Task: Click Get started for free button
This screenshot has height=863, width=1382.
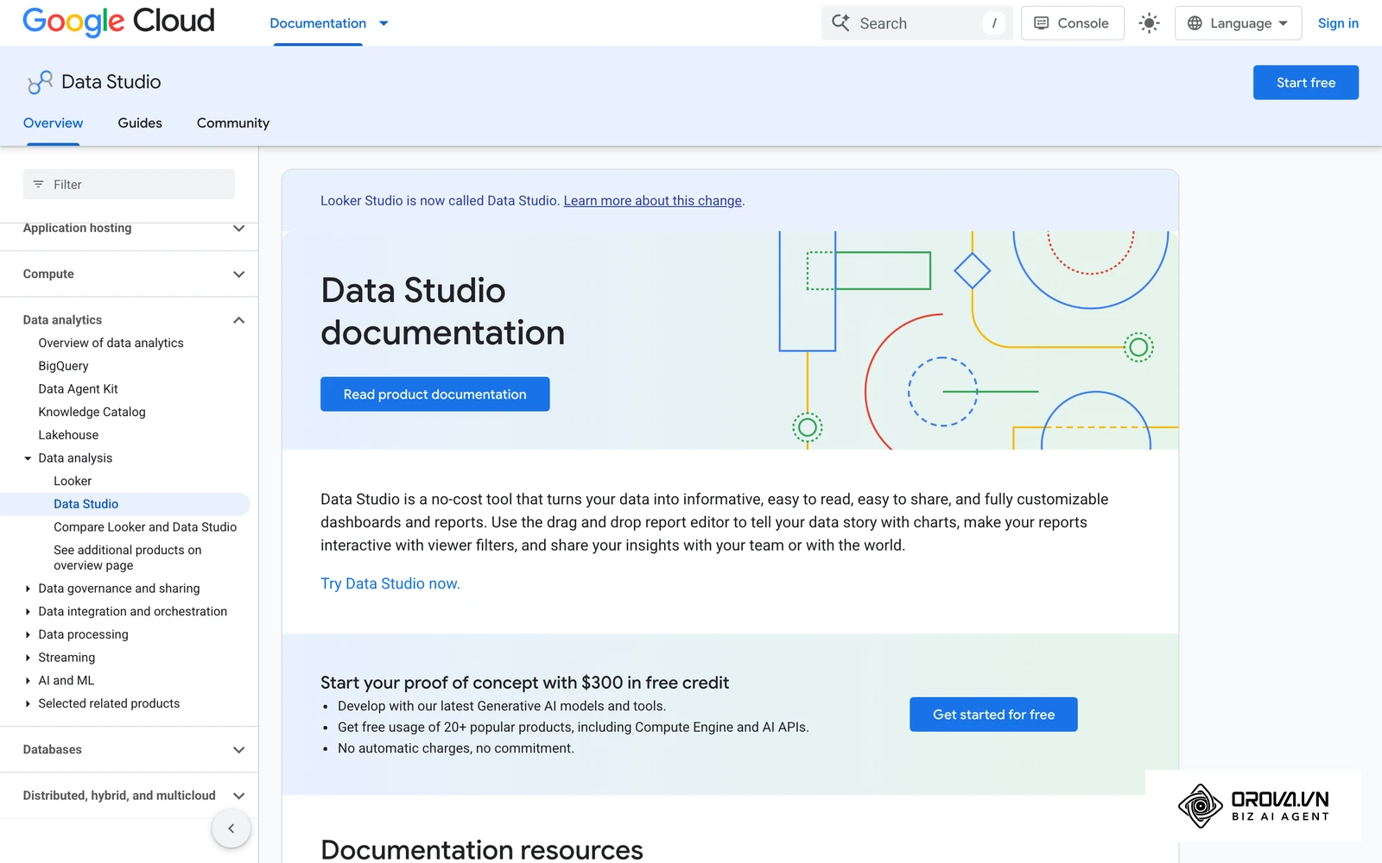Action: pyautogui.click(x=993, y=715)
